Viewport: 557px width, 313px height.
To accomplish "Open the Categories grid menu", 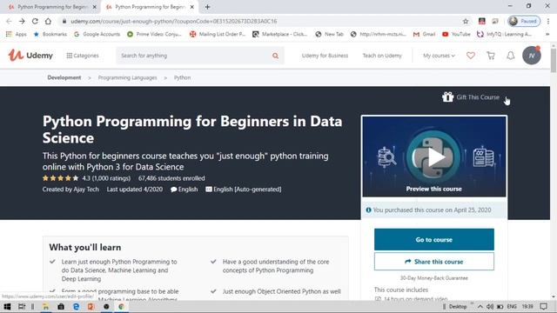I will pyautogui.click(x=83, y=56).
